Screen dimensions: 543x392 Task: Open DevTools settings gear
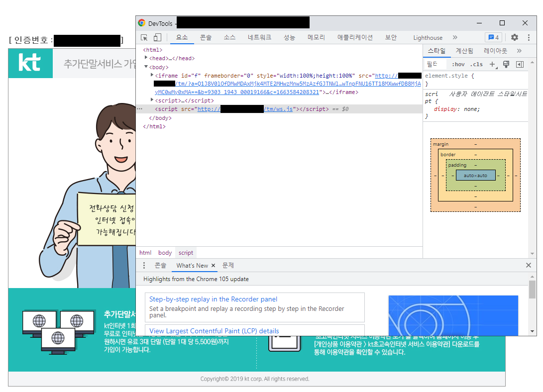tap(515, 37)
